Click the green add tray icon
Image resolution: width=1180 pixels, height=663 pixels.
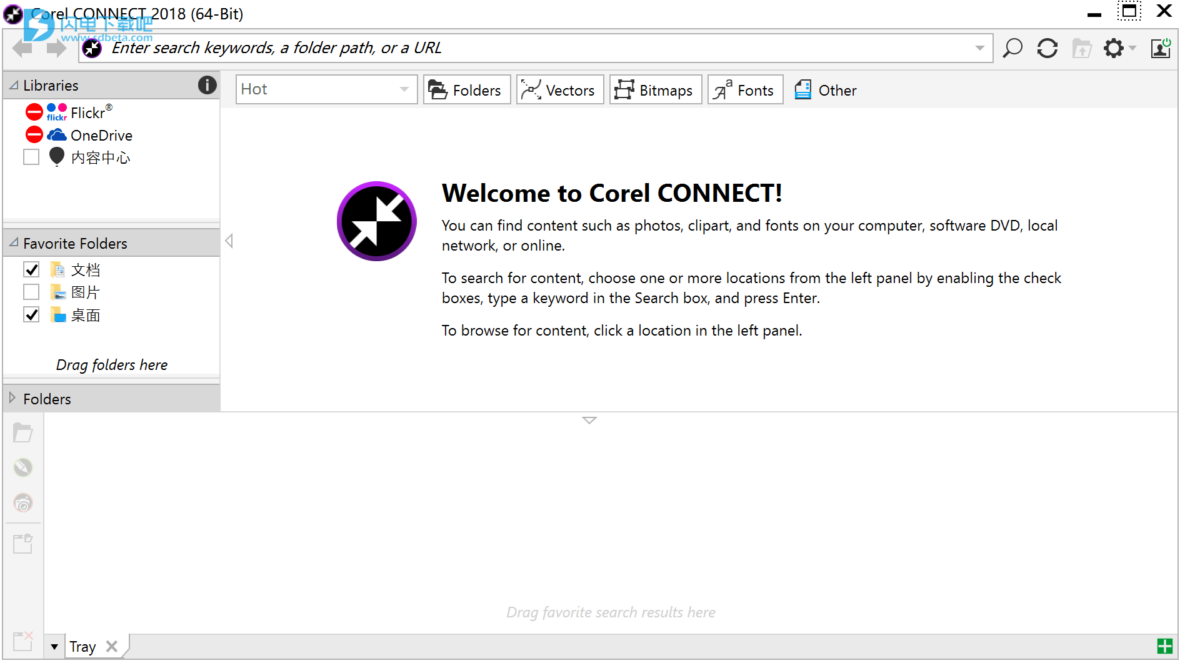pyautogui.click(x=1164, y=646)
